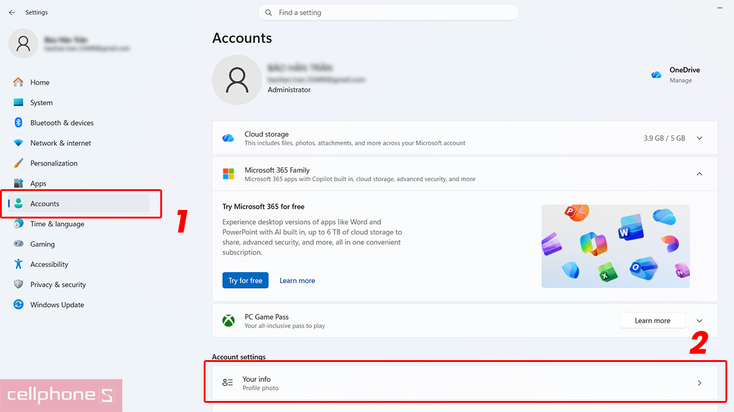Click the Try for free button
The height and width of the screenshot is (412, 734).
(245, 280)
